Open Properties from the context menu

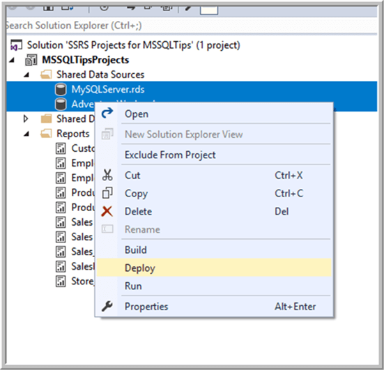click(213, 307)
